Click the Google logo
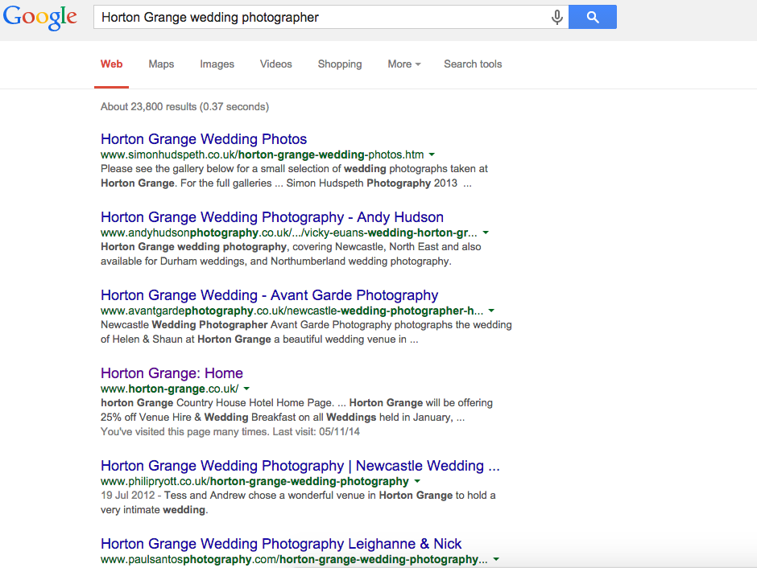The image size is (757, 568). (40, 18)
